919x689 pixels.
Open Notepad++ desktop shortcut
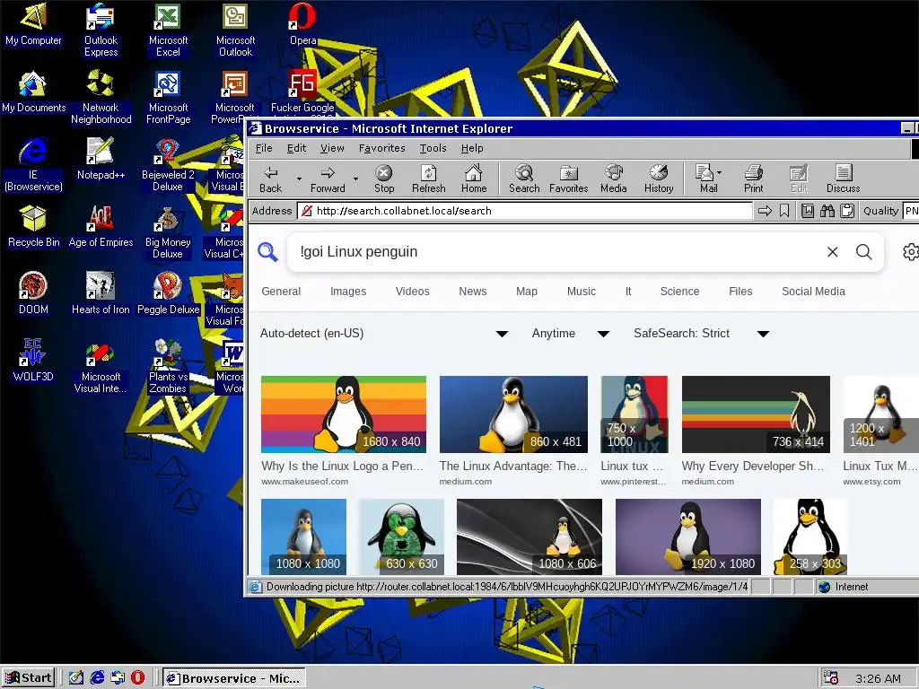[101, 160]
